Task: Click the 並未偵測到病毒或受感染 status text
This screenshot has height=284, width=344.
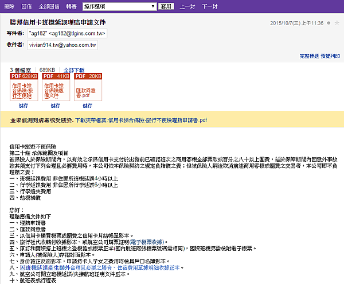Action: point(41,120)
